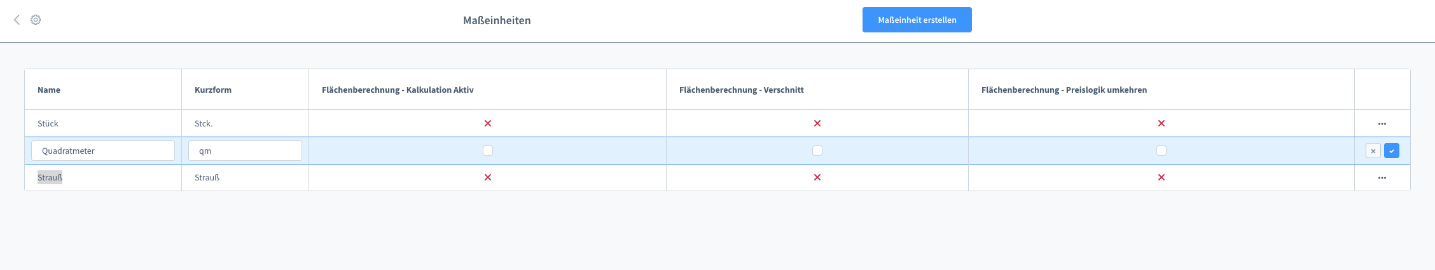Click the Quadratmeter name input field
Image resolution: width=1435 pixels, height=270 pixels.
pyautogui.click(x=103, y=151)
